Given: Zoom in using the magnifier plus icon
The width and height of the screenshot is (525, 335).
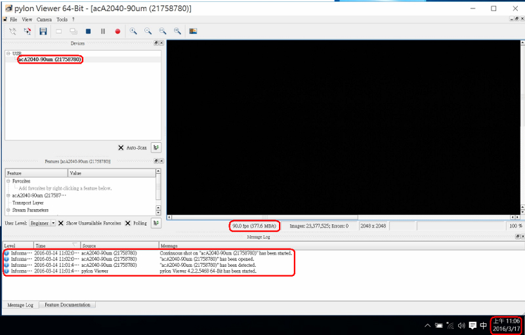Looking at the screenshot, I should click(133, 31).
